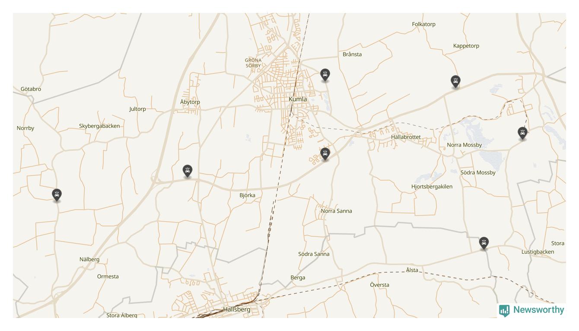This screenshot has width=579, height=331.
Task: Click the Ormesta place label
Action: coord(108,277)
